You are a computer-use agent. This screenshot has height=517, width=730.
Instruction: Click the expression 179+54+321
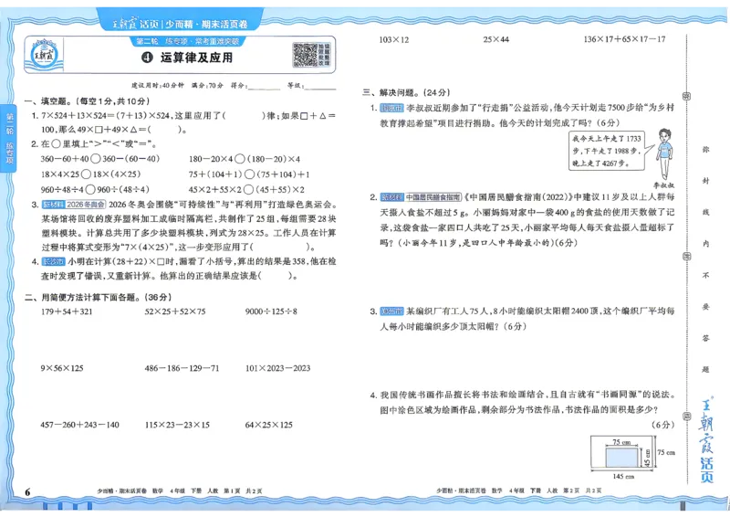point(67,311)
